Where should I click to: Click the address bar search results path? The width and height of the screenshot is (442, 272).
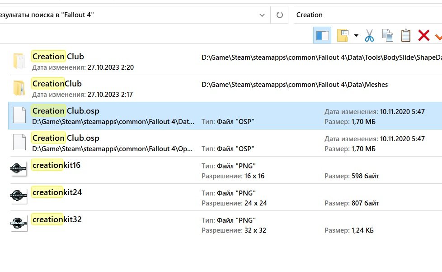pos(127,15)
